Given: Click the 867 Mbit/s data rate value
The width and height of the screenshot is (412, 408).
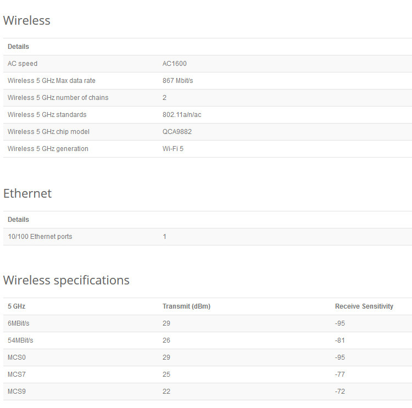Looking at the screenshot, I should 178,81.
